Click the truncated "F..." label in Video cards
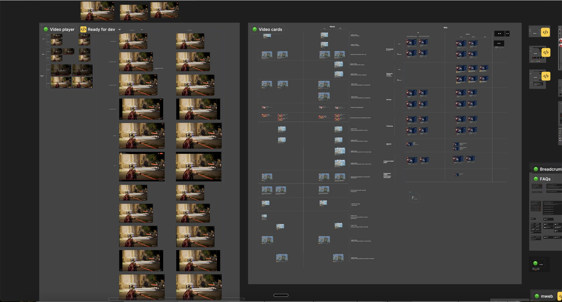Viewport: 562px width, 302px height. (414, 198)
